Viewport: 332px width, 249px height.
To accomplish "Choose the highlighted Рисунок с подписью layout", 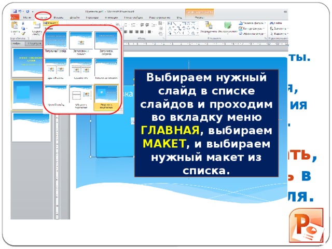I will click(106, 98).
